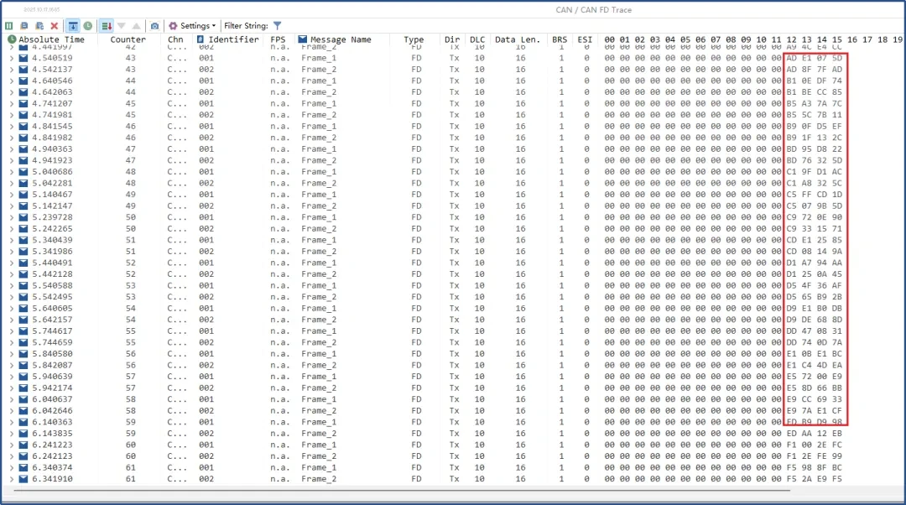Click the DLC column header

click(476, 39)
